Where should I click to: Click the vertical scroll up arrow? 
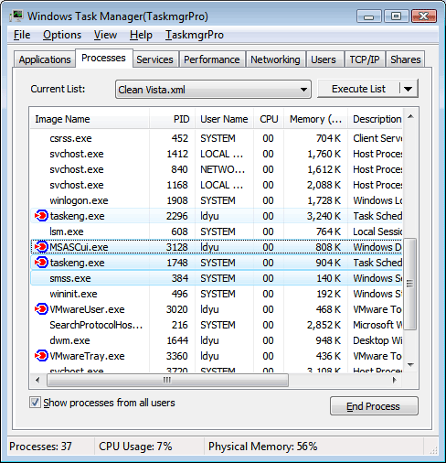pos(410,116)
